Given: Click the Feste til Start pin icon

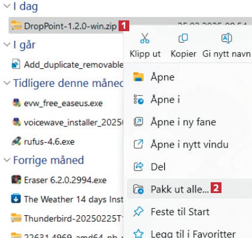Looking at the screenshot, I should 138,212.
